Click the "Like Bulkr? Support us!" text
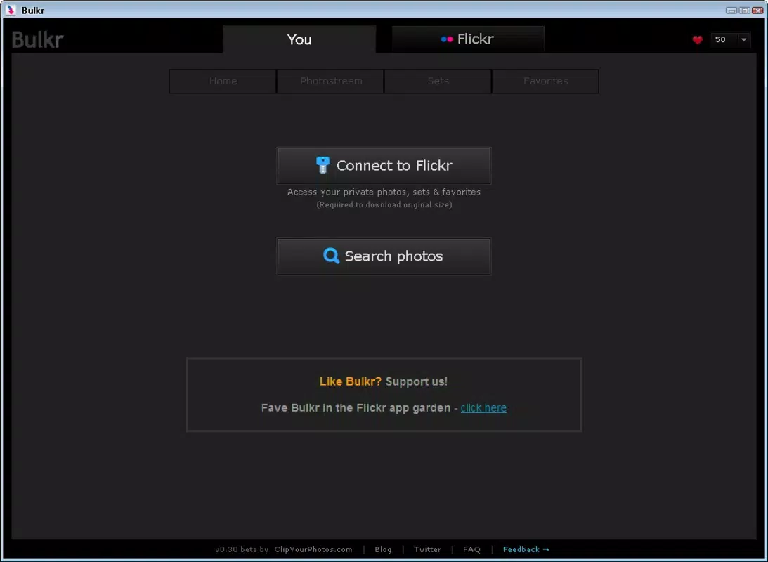The image size is (768, 562). 384,381
